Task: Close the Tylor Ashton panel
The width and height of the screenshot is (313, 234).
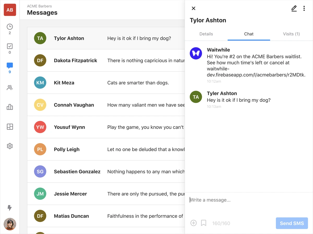Action: click(194, 8)
